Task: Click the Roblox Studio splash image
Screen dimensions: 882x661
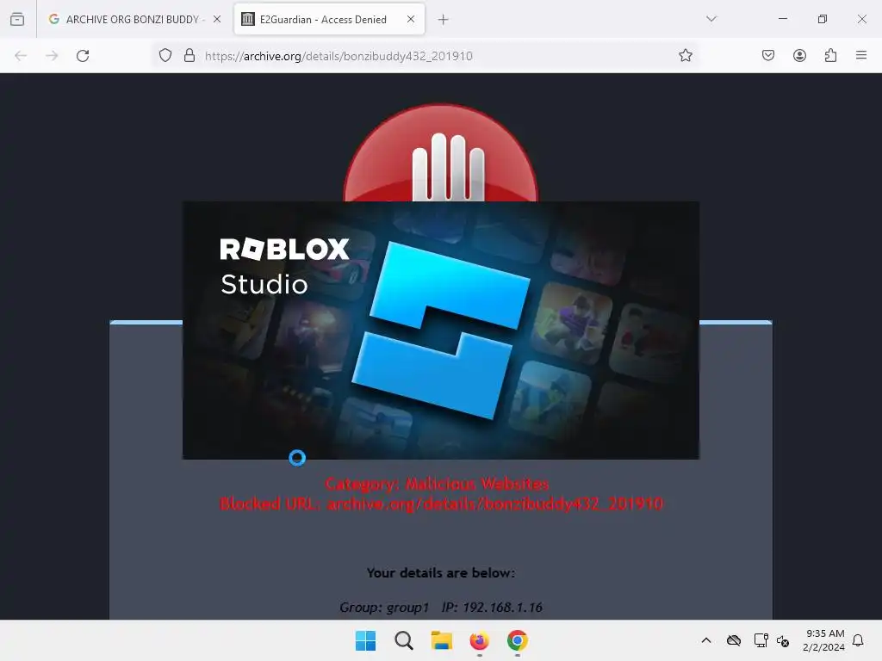Action: tap(441, 330)
